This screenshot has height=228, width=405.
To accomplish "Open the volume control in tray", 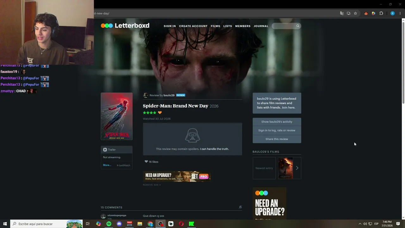I will 365,224.
